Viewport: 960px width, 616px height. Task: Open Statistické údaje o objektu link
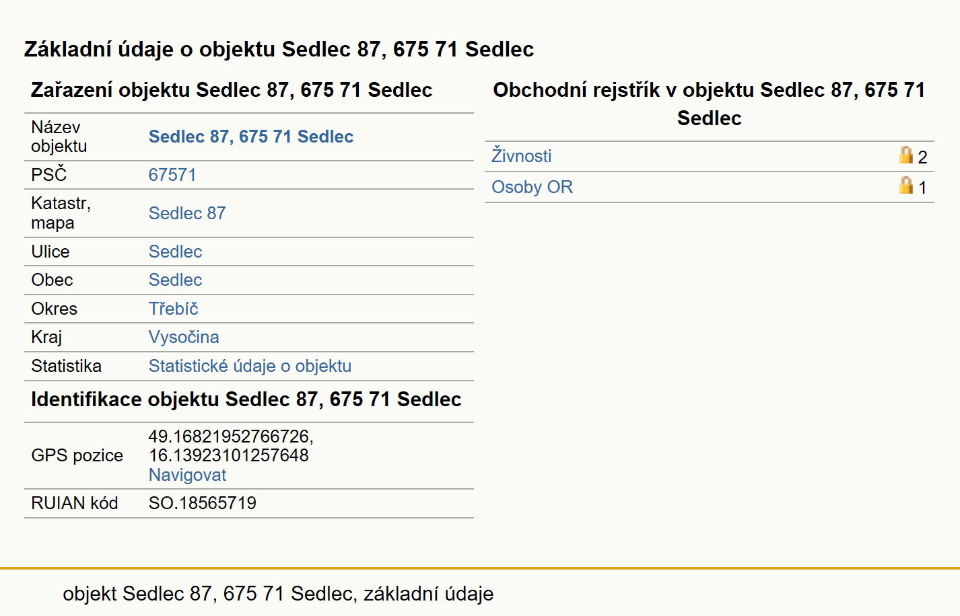click(x=250, y=366)
